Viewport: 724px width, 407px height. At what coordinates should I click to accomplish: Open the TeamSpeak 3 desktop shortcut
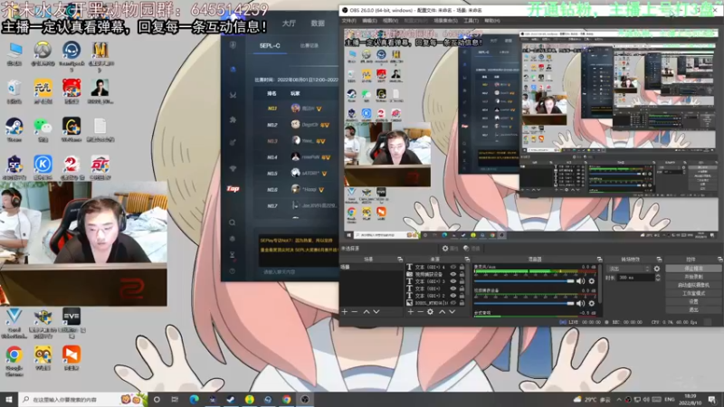(71, 55)
